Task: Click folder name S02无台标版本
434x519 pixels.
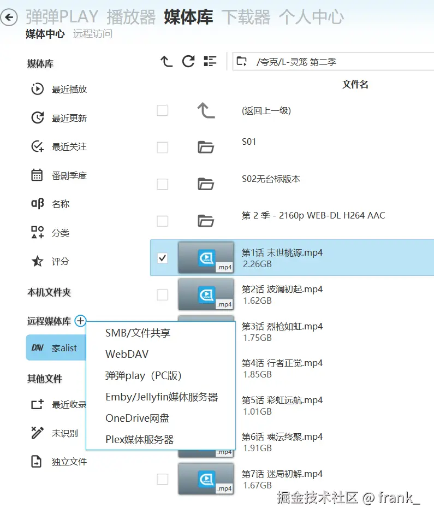Action: pyautogui.click(x=271, y=179)
